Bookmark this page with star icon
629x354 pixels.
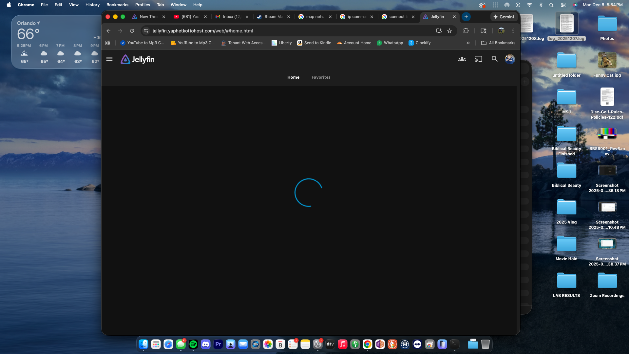[x=449, y=31]
